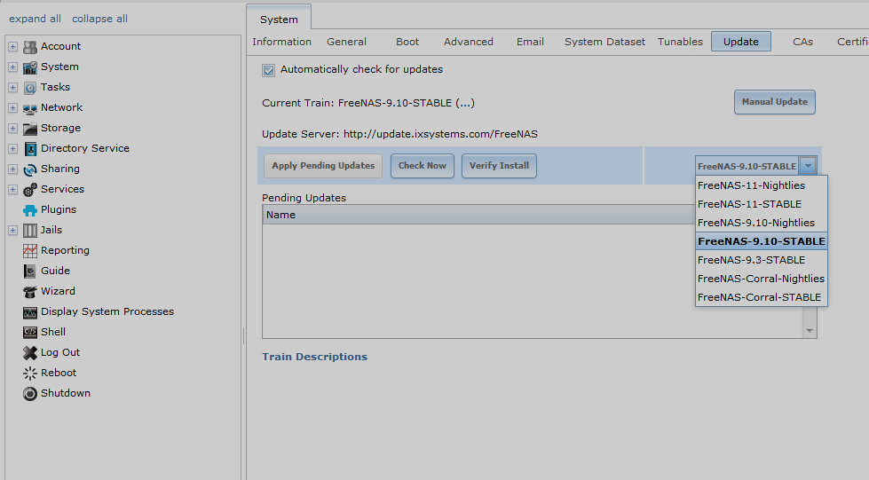Select FreeNAS-11-STABLE train option
The image size is (869, 480).
pos(762,204)
